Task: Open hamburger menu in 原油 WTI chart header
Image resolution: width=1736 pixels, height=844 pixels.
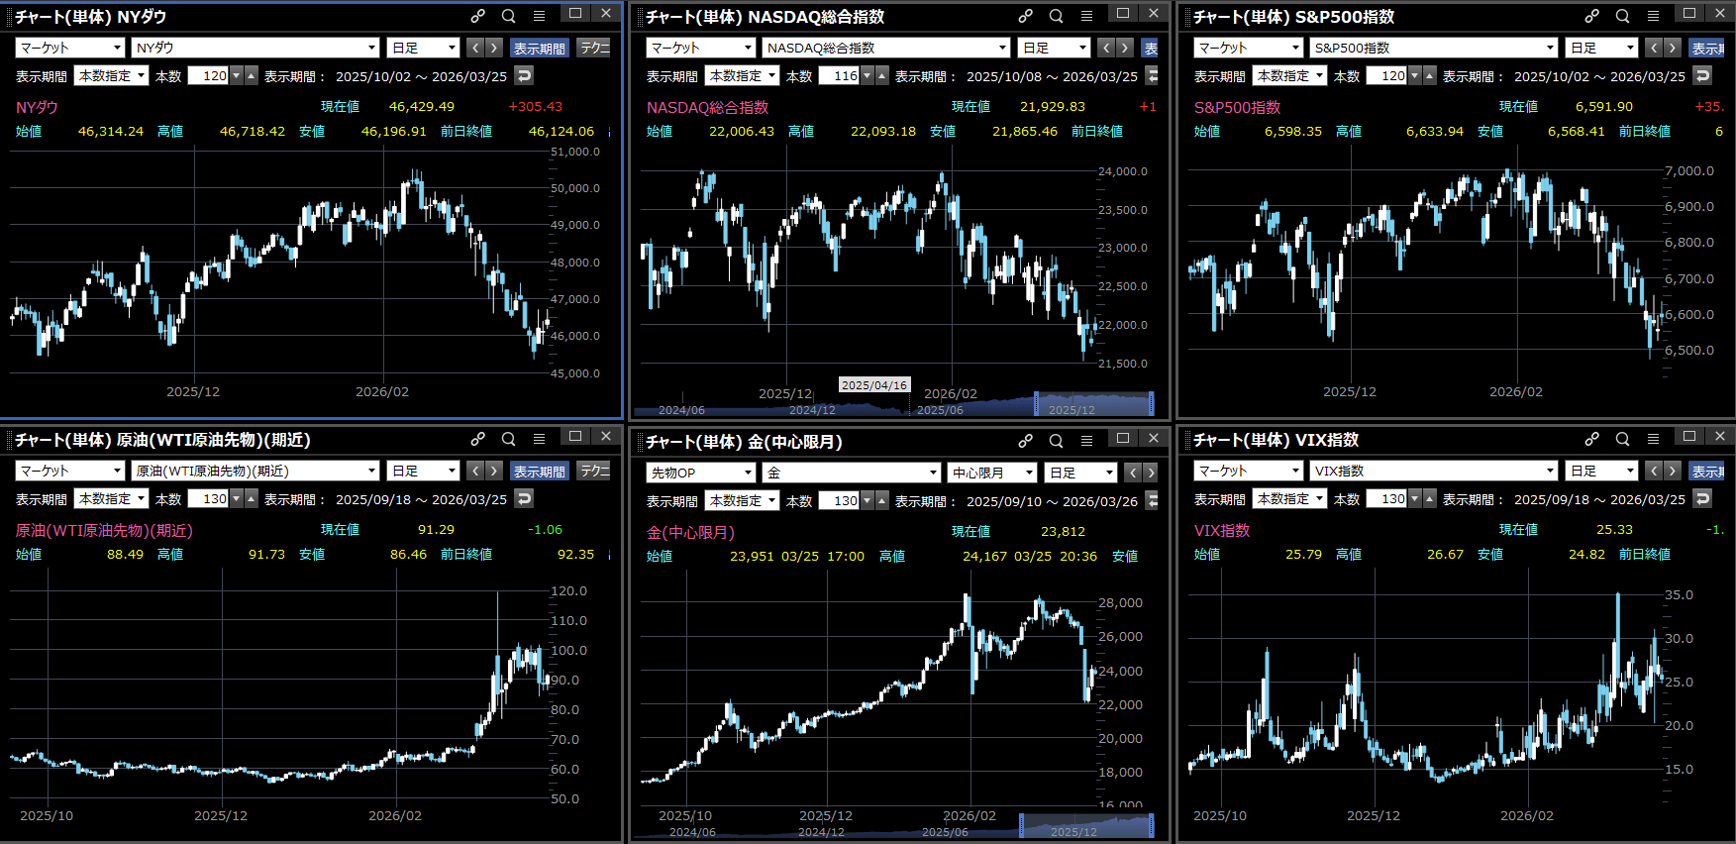Action: click(x=539, y=439)
